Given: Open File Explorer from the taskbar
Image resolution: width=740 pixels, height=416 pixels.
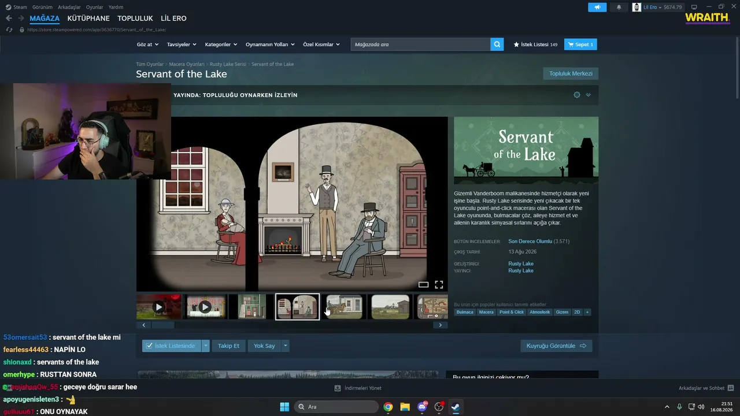Looking at the screenshot, I should click(x=405, y=407).
